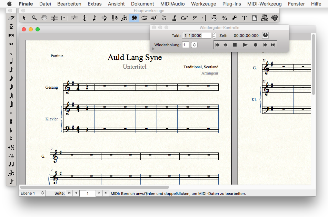Screen dimensions: 328x217
Task: Select the Graphics shapes tool
Action: pos(274,18)
